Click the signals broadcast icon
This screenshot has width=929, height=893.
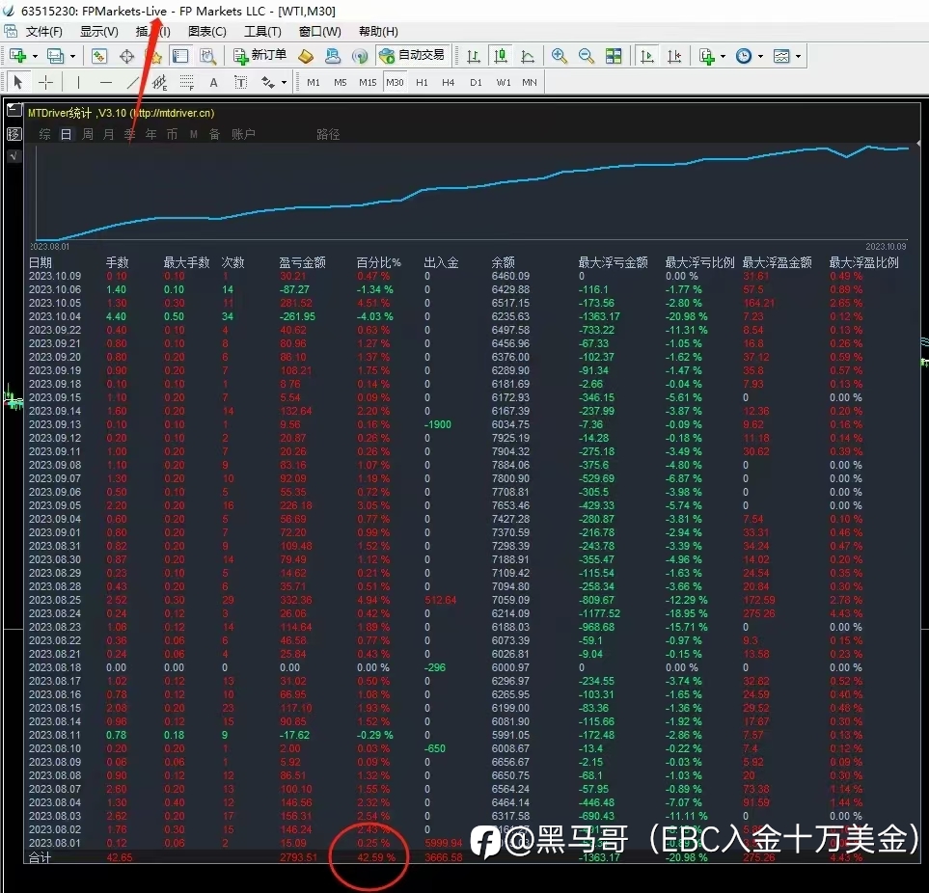360,56
